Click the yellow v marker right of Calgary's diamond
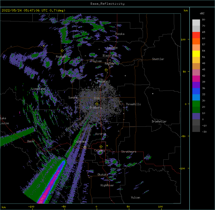 (107, 146)
